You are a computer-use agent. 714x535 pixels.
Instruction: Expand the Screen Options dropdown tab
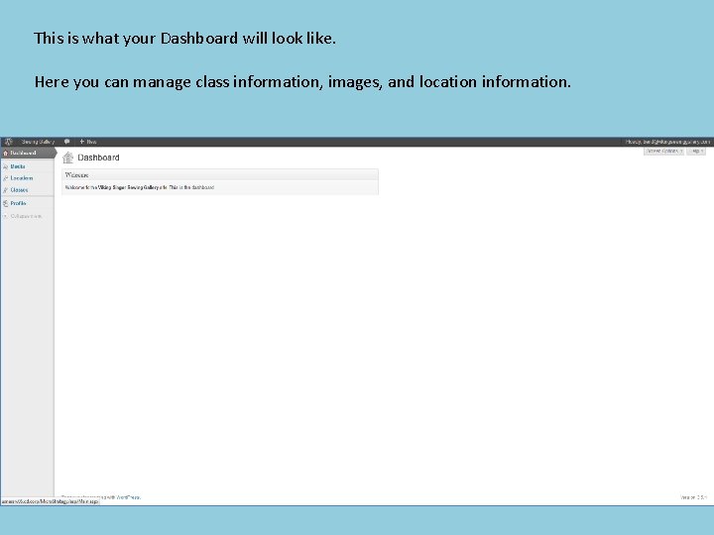pos(663,151)
